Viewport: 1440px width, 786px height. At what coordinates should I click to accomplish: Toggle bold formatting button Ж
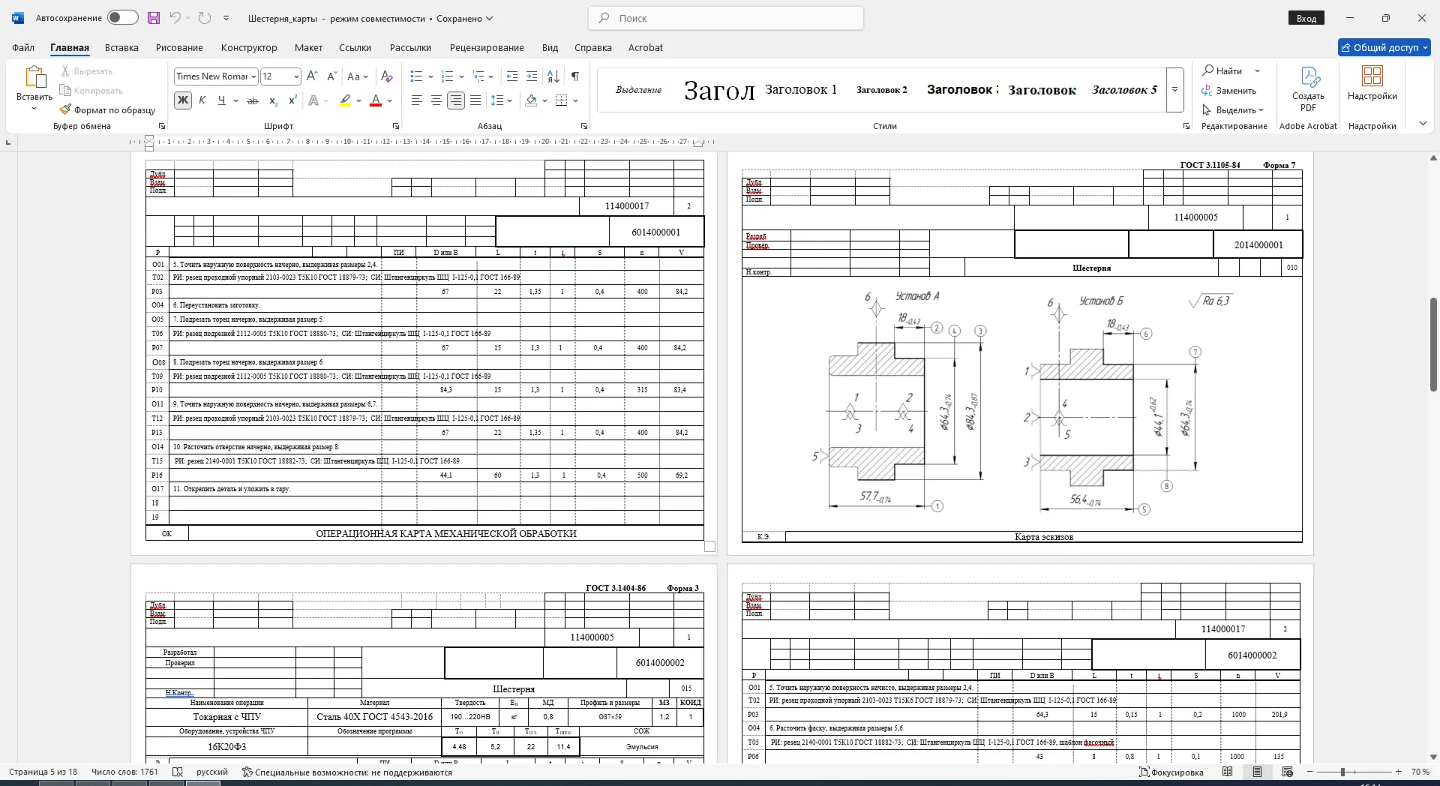pyautogui.click(x=183, y=100)
